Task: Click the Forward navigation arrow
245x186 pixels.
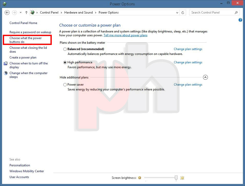Action: point(14,13)
